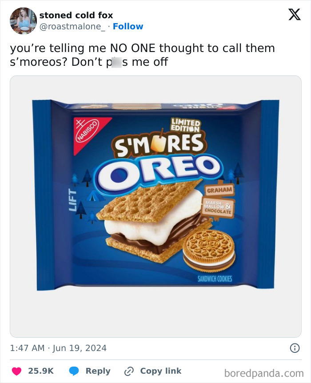311x383 pixels.
Task: Open the tweet info circle icon
Action: coord(295,348)
